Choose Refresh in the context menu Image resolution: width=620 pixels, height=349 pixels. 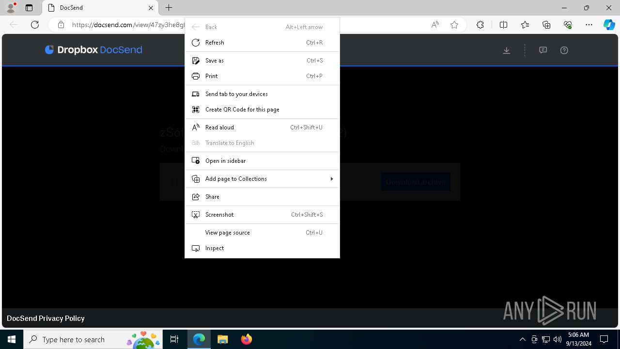pos(262,43)
